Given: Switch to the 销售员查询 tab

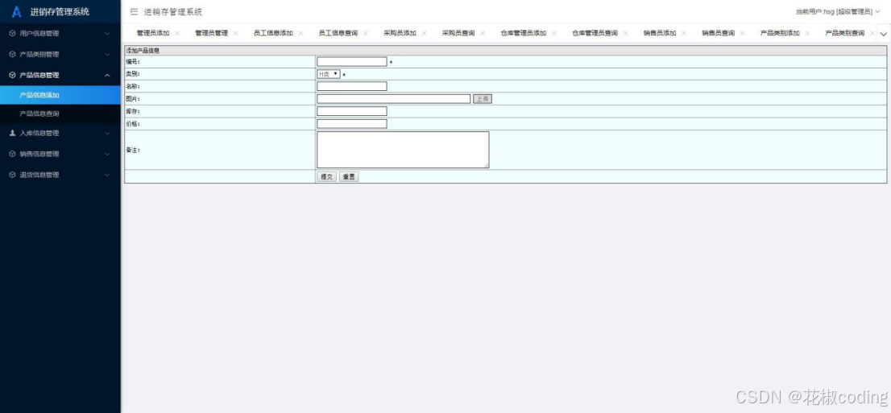Looking at the screenshot, I should pos(719,34).
